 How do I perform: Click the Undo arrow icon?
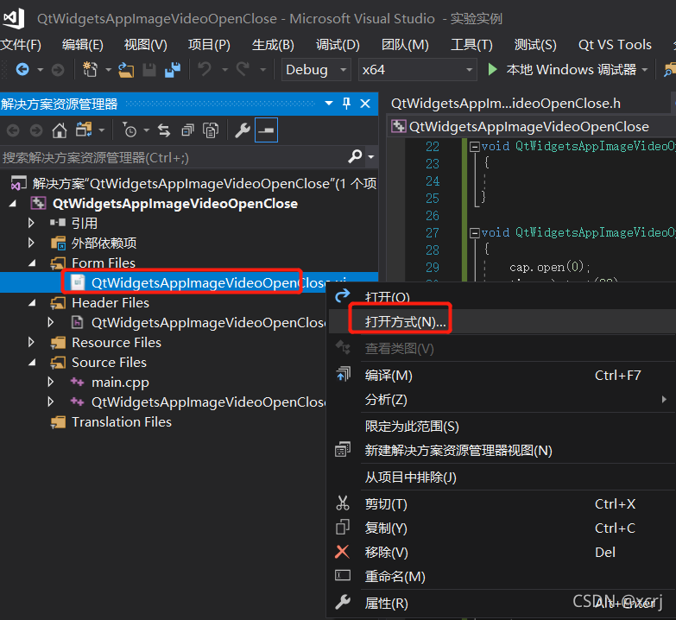pyautogui.click(x=205, y=69)
